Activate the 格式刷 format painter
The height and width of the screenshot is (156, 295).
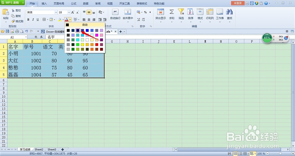pos(17,21)
